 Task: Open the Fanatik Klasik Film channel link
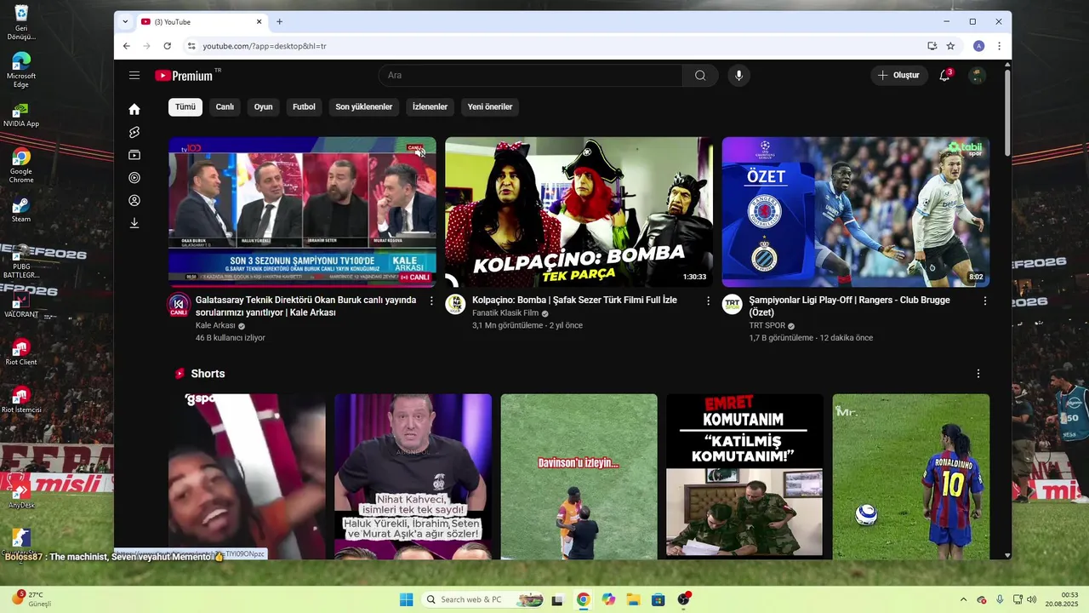505,313
